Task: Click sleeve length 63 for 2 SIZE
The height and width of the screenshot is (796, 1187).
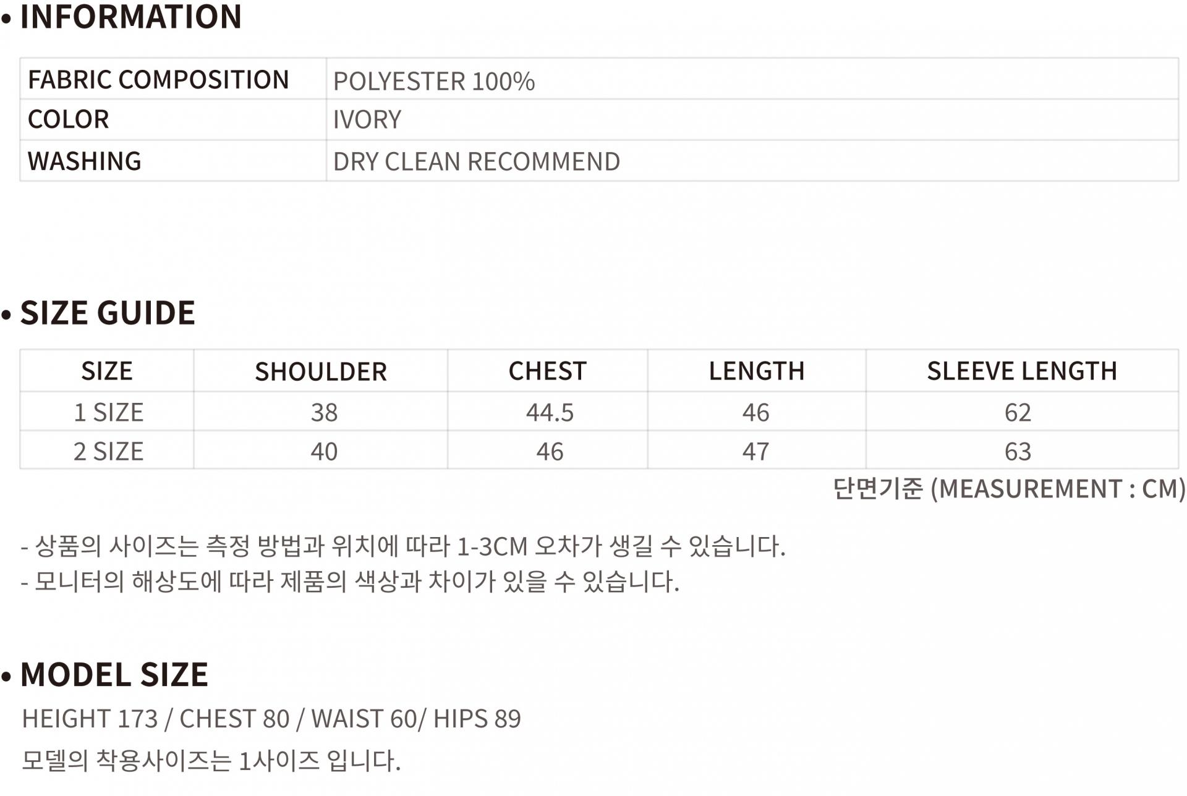Action: [x=1018, y=451]
